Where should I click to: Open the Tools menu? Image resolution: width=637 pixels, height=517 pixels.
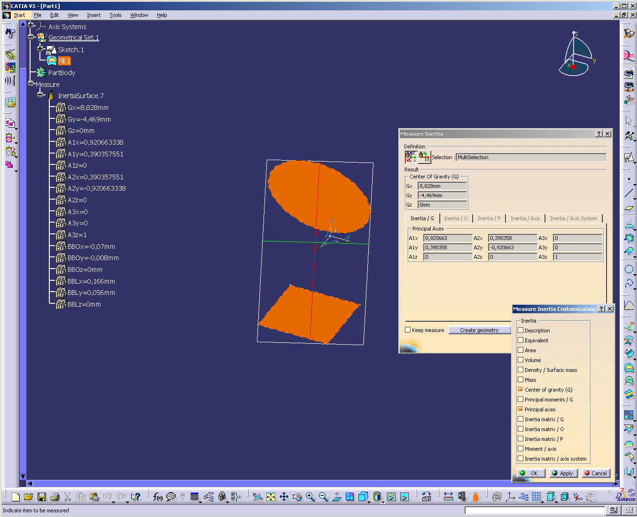pos(116,15)
